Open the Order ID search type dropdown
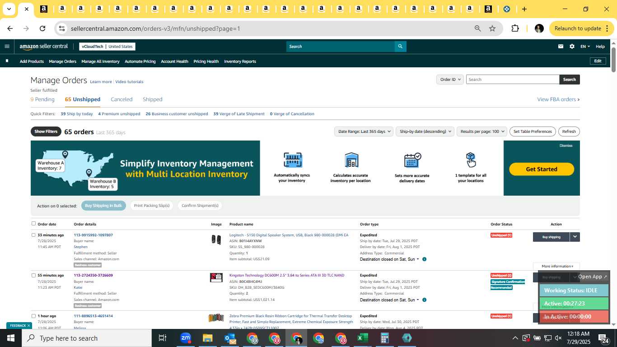The height and width of the screenshot is (347, 617). coord(450,80)
